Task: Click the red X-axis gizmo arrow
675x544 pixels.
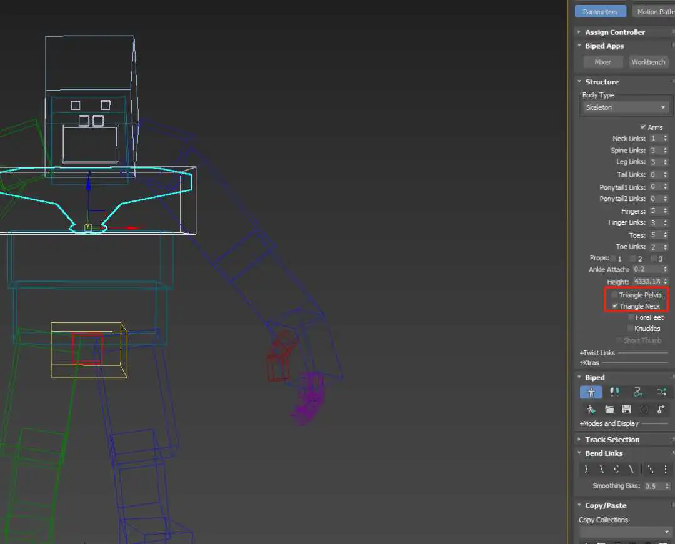Action: [132, 227]
